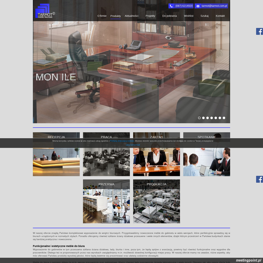Screen dimensions: 263x263
Task: Open the Do pobrania menu item
Action: (169, 16)
